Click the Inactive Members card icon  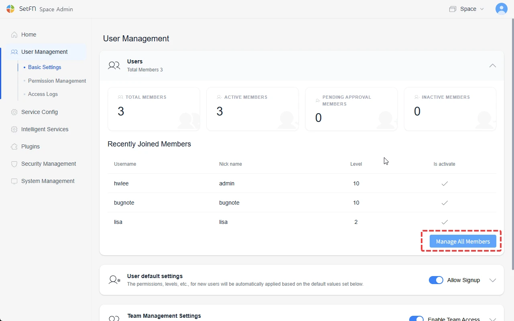pos(417,97)
